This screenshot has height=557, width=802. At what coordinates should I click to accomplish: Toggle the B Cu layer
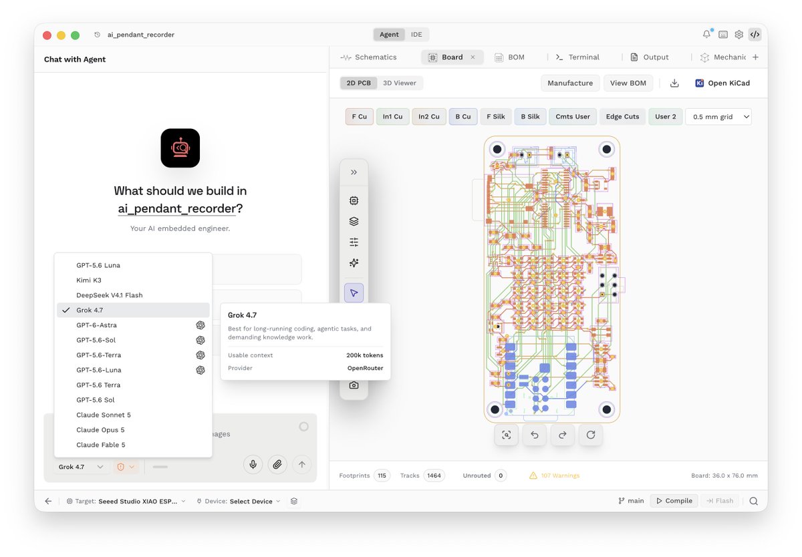[463, 117]
